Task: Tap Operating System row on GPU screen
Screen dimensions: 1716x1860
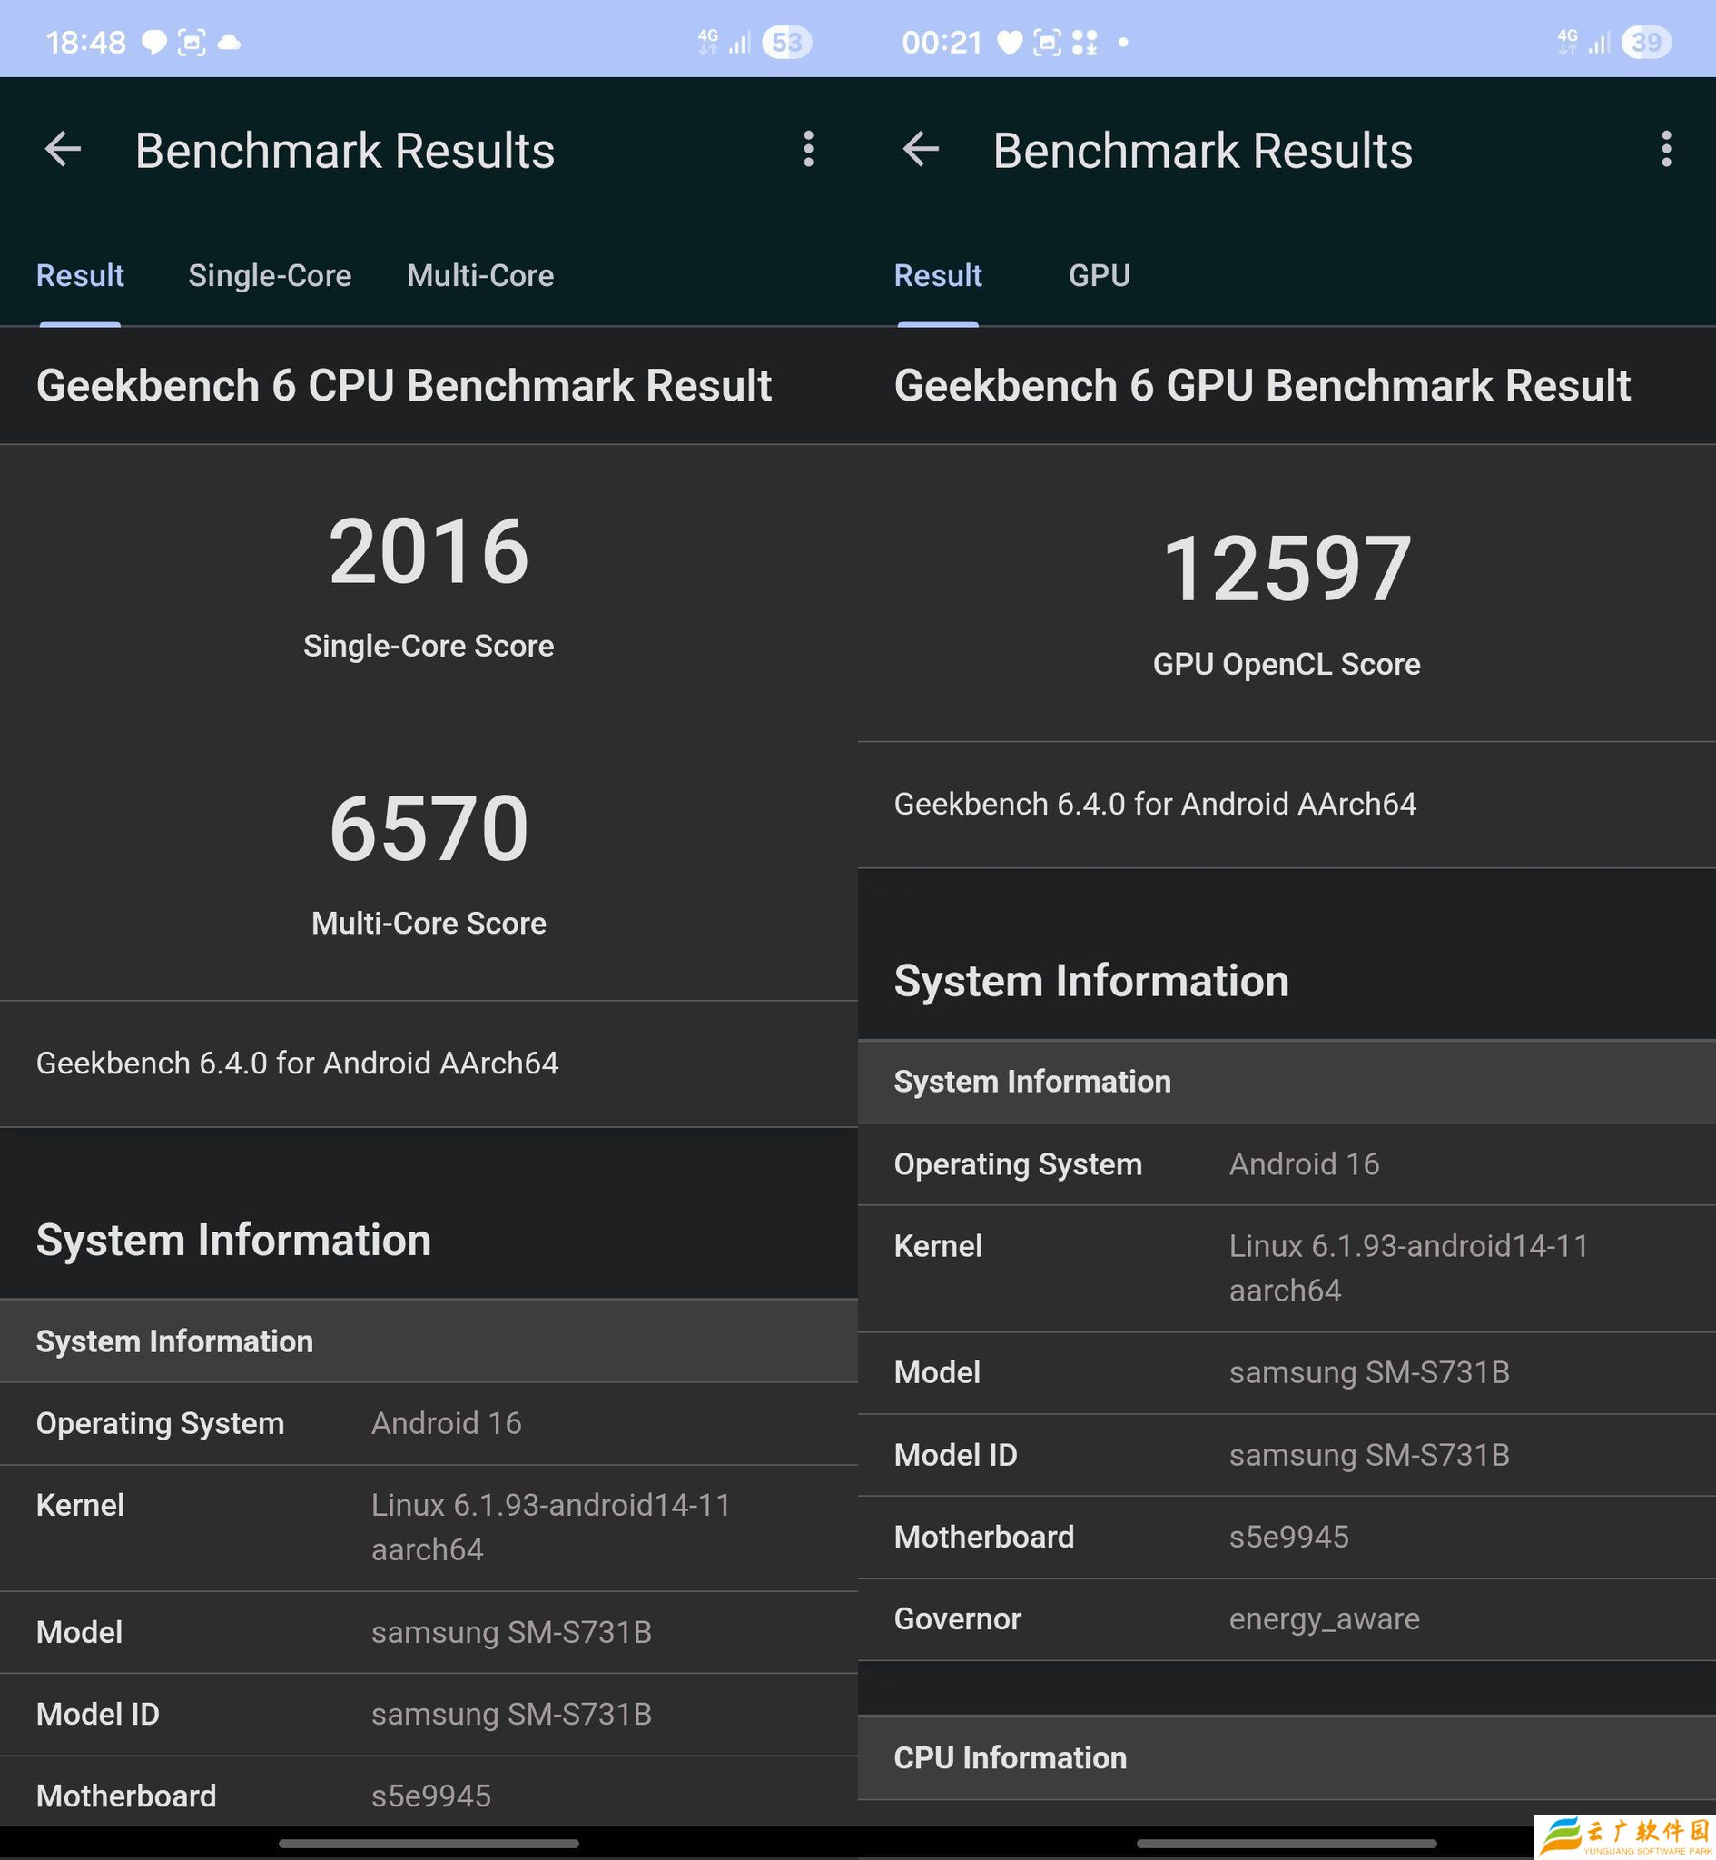Action: click(1287, 1164)
